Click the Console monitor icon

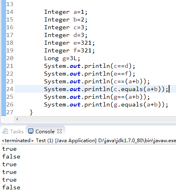(x=31, y=131)
